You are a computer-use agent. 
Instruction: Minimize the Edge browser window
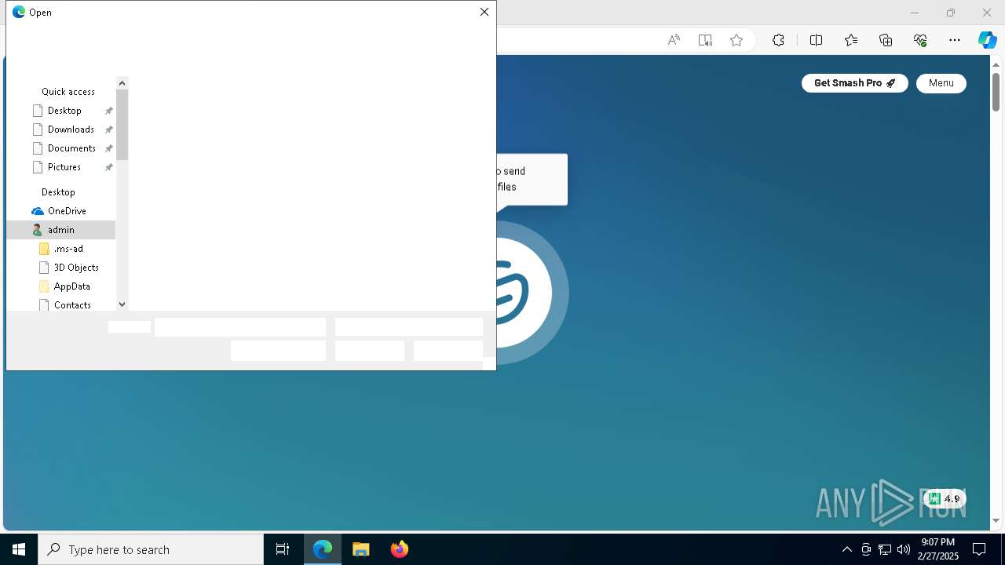pyautogui.click(x=914, y=13)
